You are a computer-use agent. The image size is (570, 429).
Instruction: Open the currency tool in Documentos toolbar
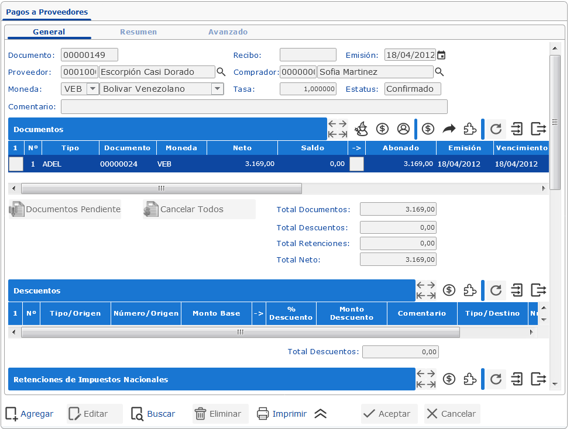point(383,129)
